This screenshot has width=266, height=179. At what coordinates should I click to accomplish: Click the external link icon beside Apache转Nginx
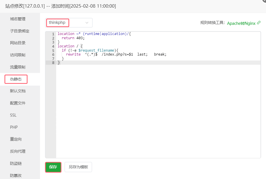pyautogui.click(x=259, y=23)
